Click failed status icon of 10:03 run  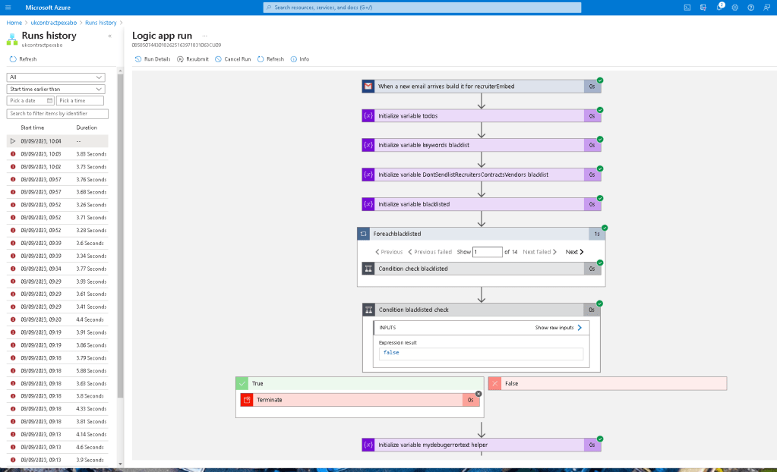(x=13, y=154)
